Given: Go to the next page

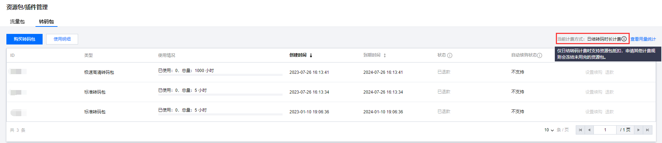Looking at the screenshot, I should [639, 130].
